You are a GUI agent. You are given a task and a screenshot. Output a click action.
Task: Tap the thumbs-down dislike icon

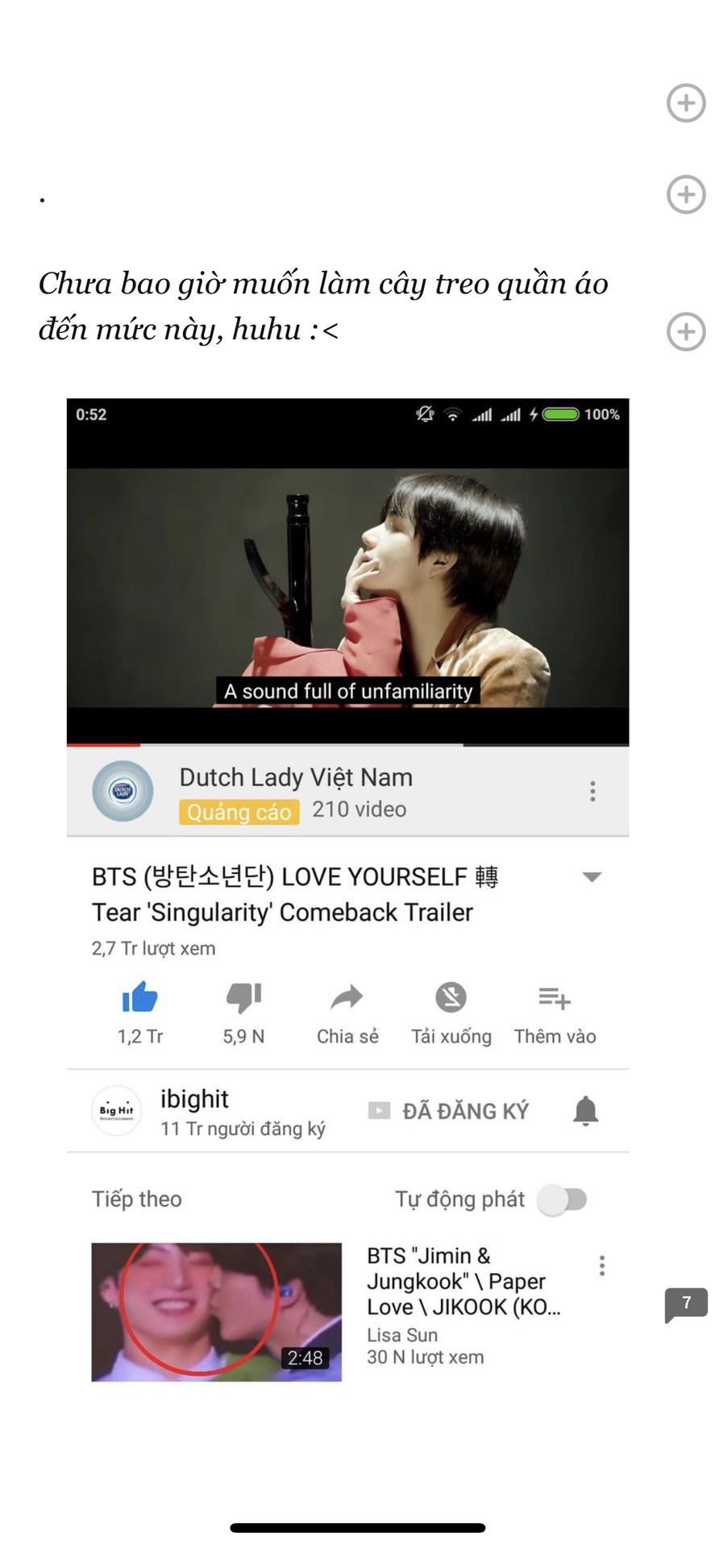coord(243,998)
